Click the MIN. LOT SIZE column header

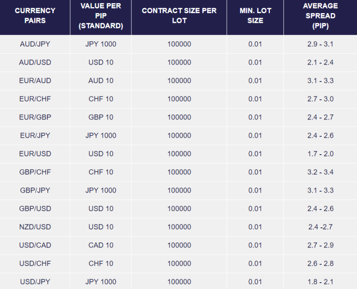pyautogui.click(x=255, y=16)
